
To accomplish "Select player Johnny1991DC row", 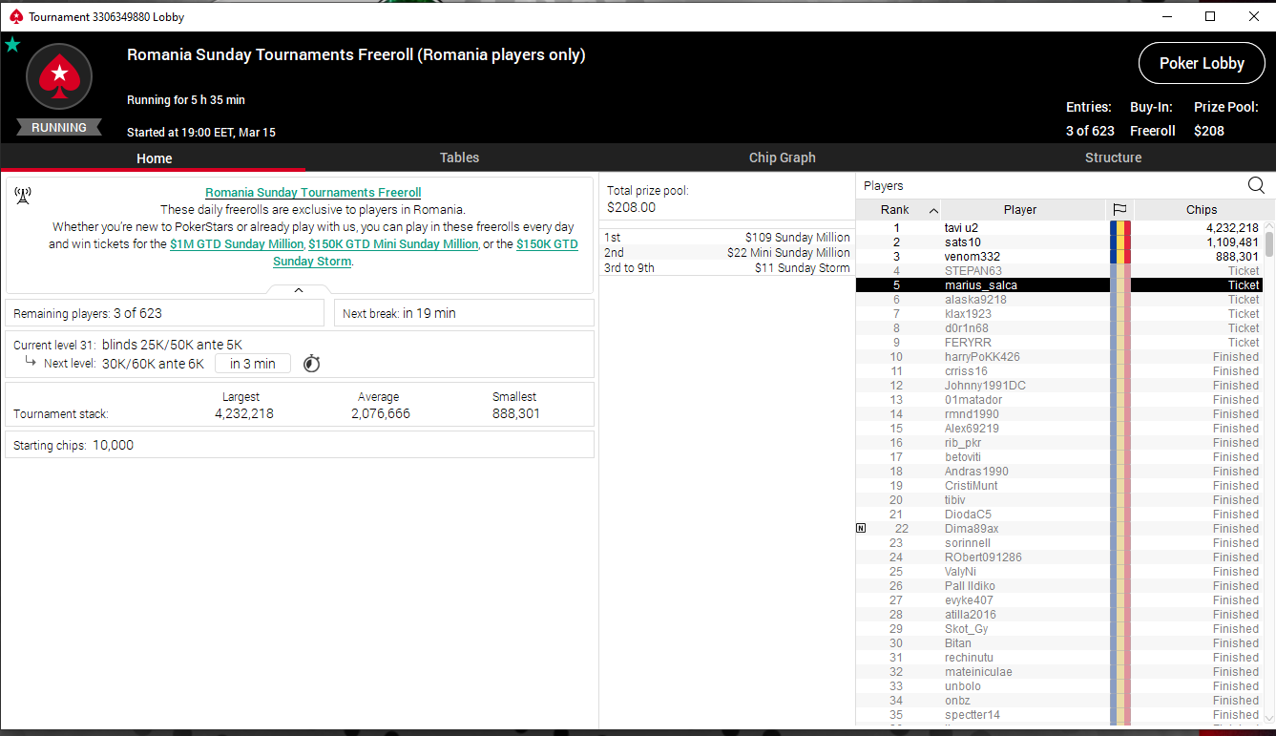I will click(x=1059, y=386).
